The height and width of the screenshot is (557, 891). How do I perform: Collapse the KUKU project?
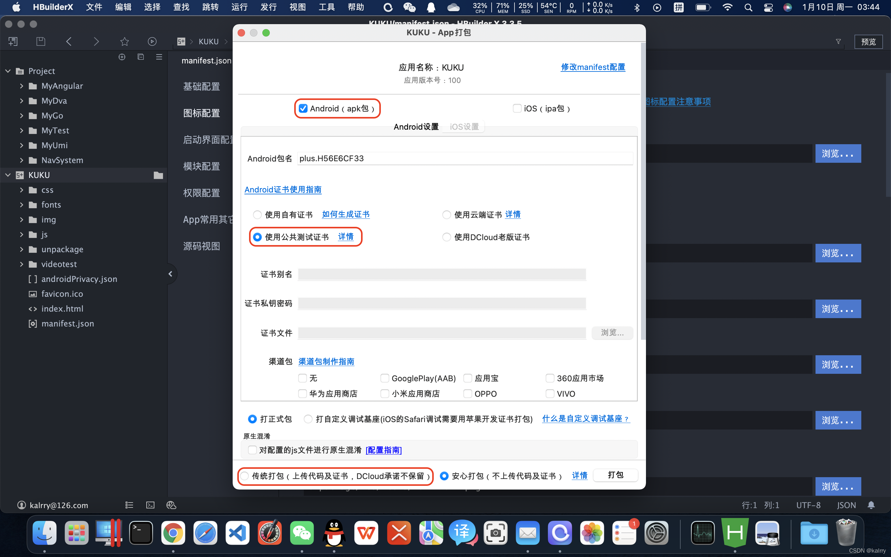(x=8, y=175)
